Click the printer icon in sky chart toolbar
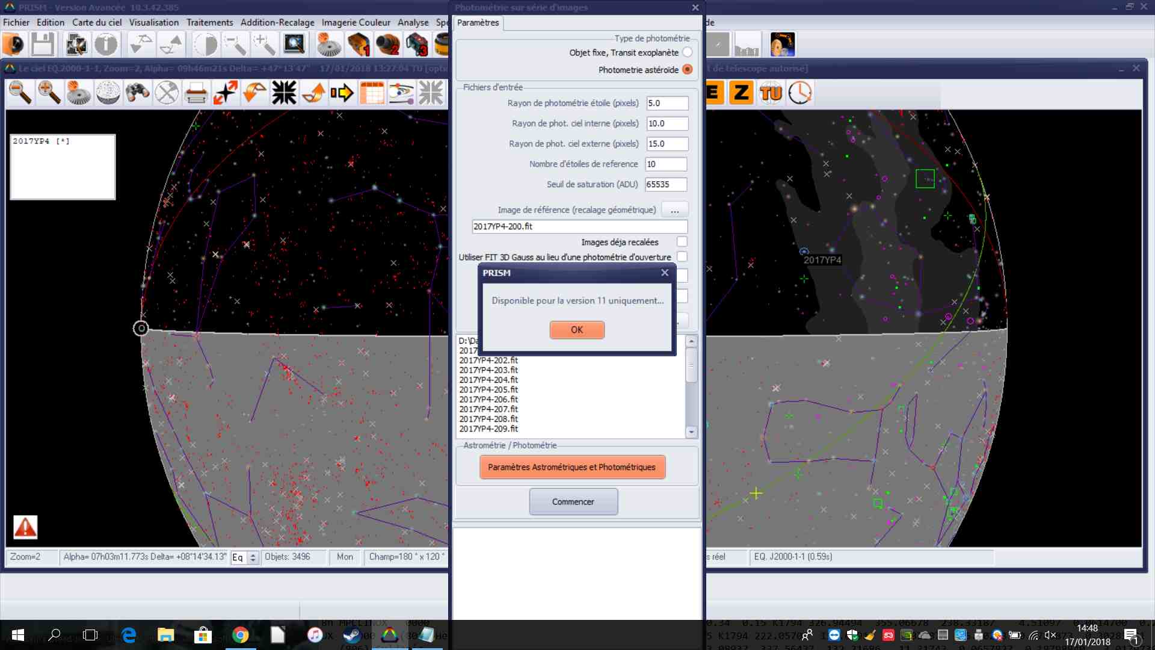The height and width of the screenshot is (650, 1155). (x=196, y=93)
